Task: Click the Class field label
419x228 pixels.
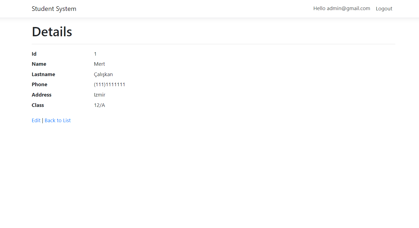Action: coord(38,105)
